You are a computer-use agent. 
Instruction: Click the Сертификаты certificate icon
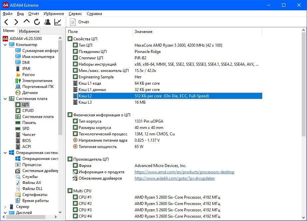pos(18,195)
